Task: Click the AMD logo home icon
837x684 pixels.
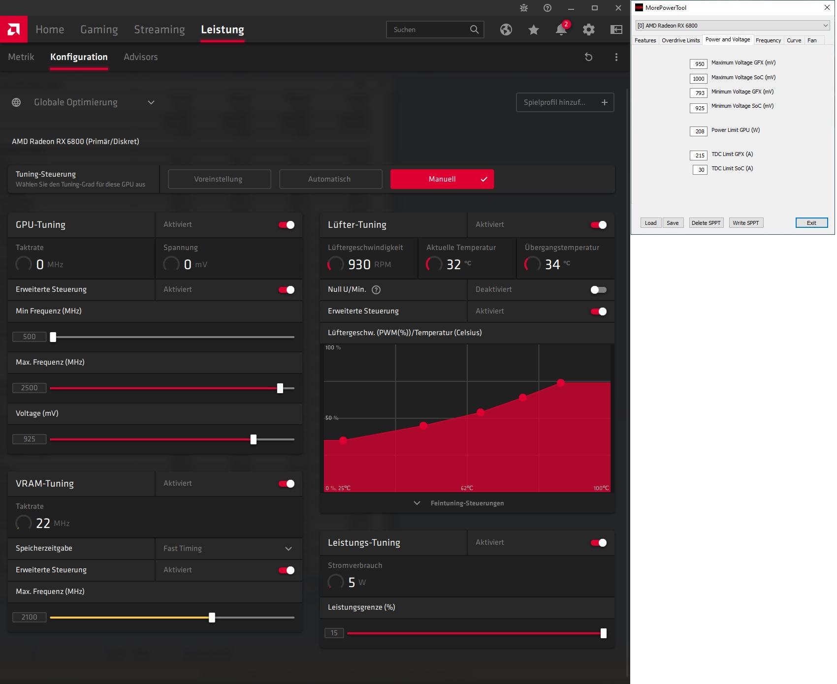Action: [x=14, y=30]
